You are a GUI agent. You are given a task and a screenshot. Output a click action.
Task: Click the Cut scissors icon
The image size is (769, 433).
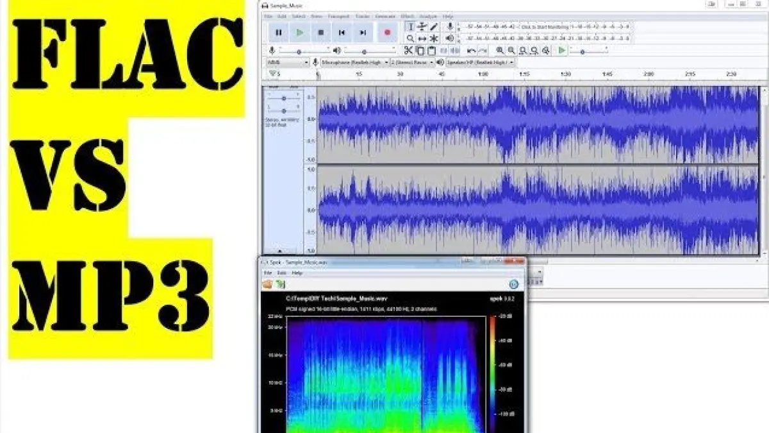pos(408,51)
